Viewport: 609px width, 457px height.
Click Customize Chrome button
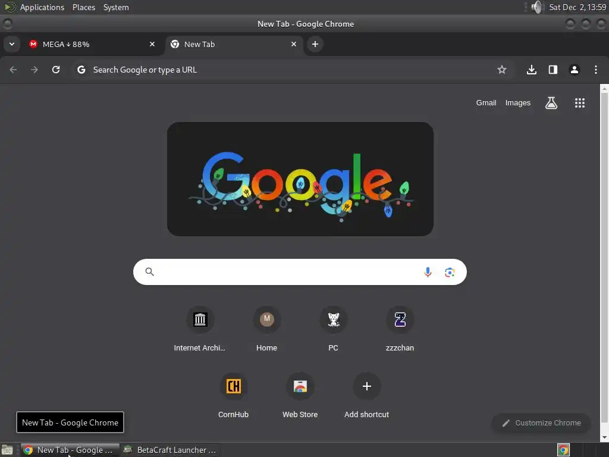point(541,423)
